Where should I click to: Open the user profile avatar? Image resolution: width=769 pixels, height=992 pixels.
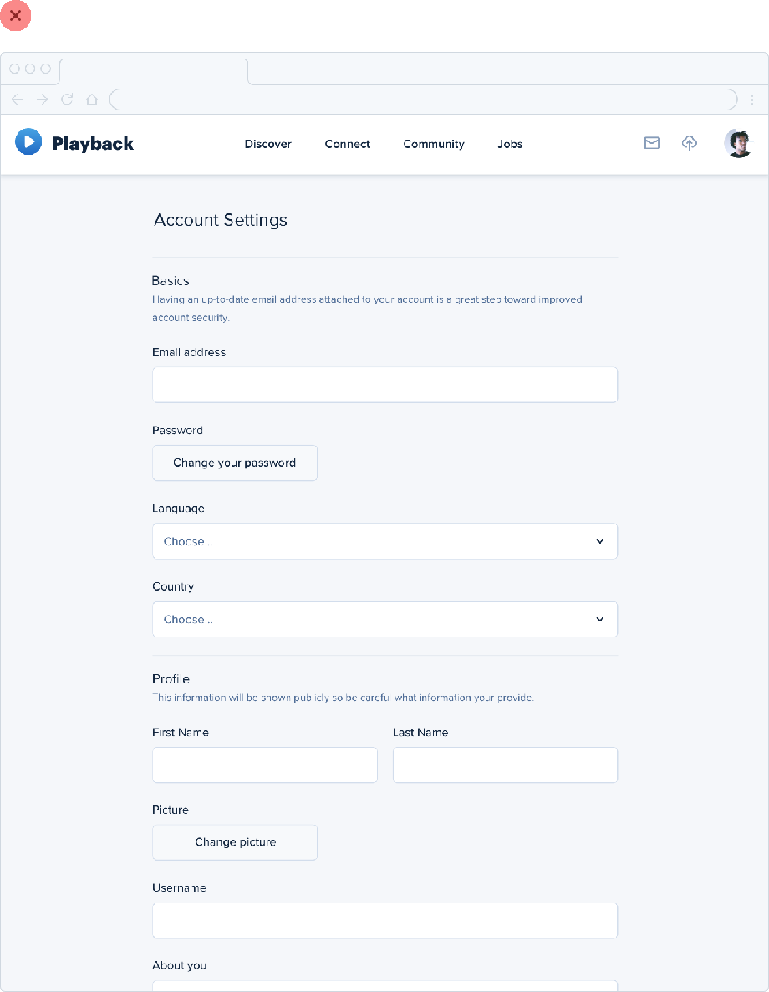point(738,143)
